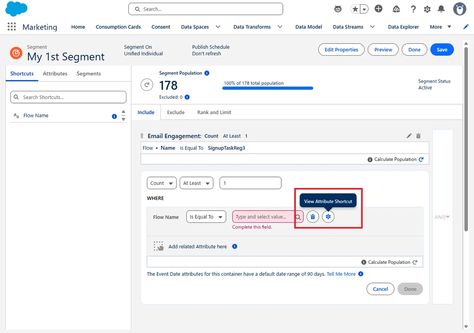Open Consumption Cards nav item
Screen dimensions: 474x333
pos(118,27)
